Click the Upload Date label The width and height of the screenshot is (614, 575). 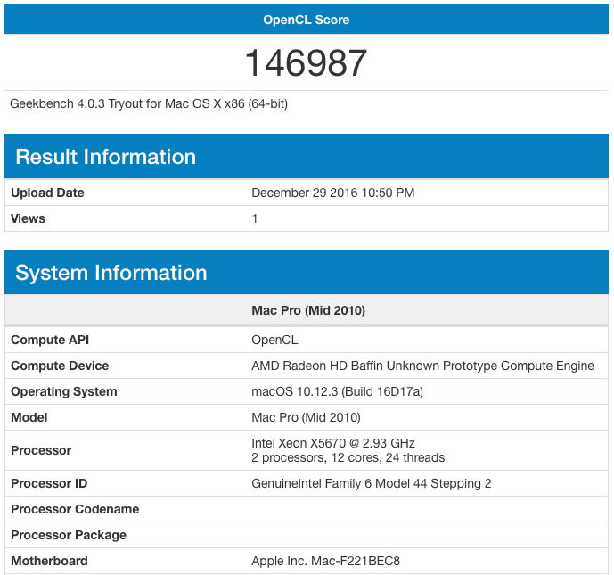coord(47,193)
